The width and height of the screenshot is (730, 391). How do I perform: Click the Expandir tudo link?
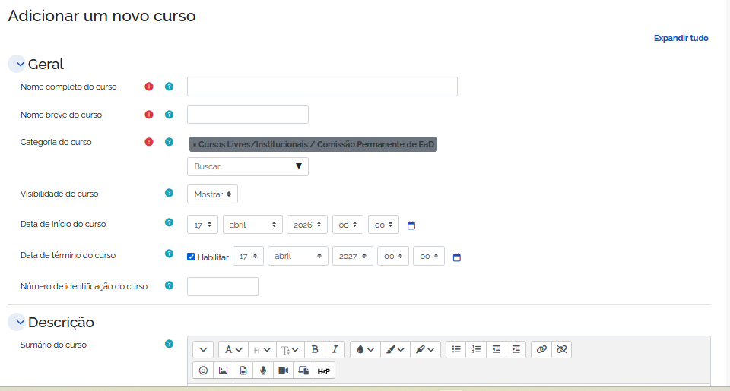pos(681,38)
